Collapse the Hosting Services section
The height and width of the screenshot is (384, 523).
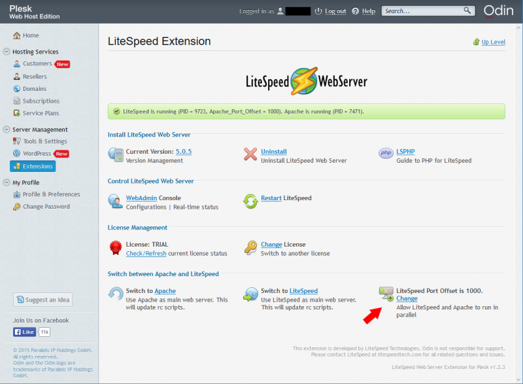[7, 52]
